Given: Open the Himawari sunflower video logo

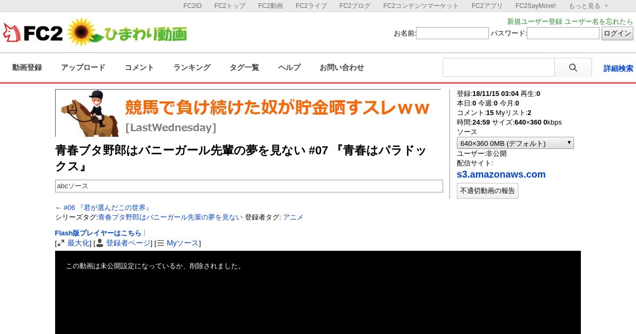Looking at the screenshot, I should (127, 33).
